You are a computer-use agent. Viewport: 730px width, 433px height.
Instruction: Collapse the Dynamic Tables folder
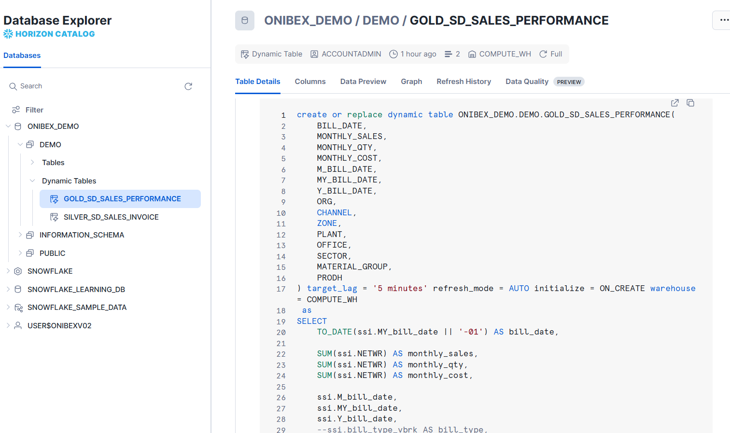[x=32, y=181]
